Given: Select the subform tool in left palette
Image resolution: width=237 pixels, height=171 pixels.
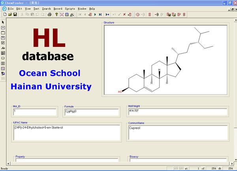Looking at the screenshot, I should pos(3,63).
